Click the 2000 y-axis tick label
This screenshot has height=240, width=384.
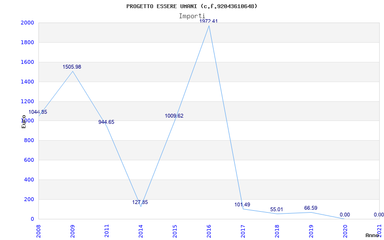click(x=27, y=23)
